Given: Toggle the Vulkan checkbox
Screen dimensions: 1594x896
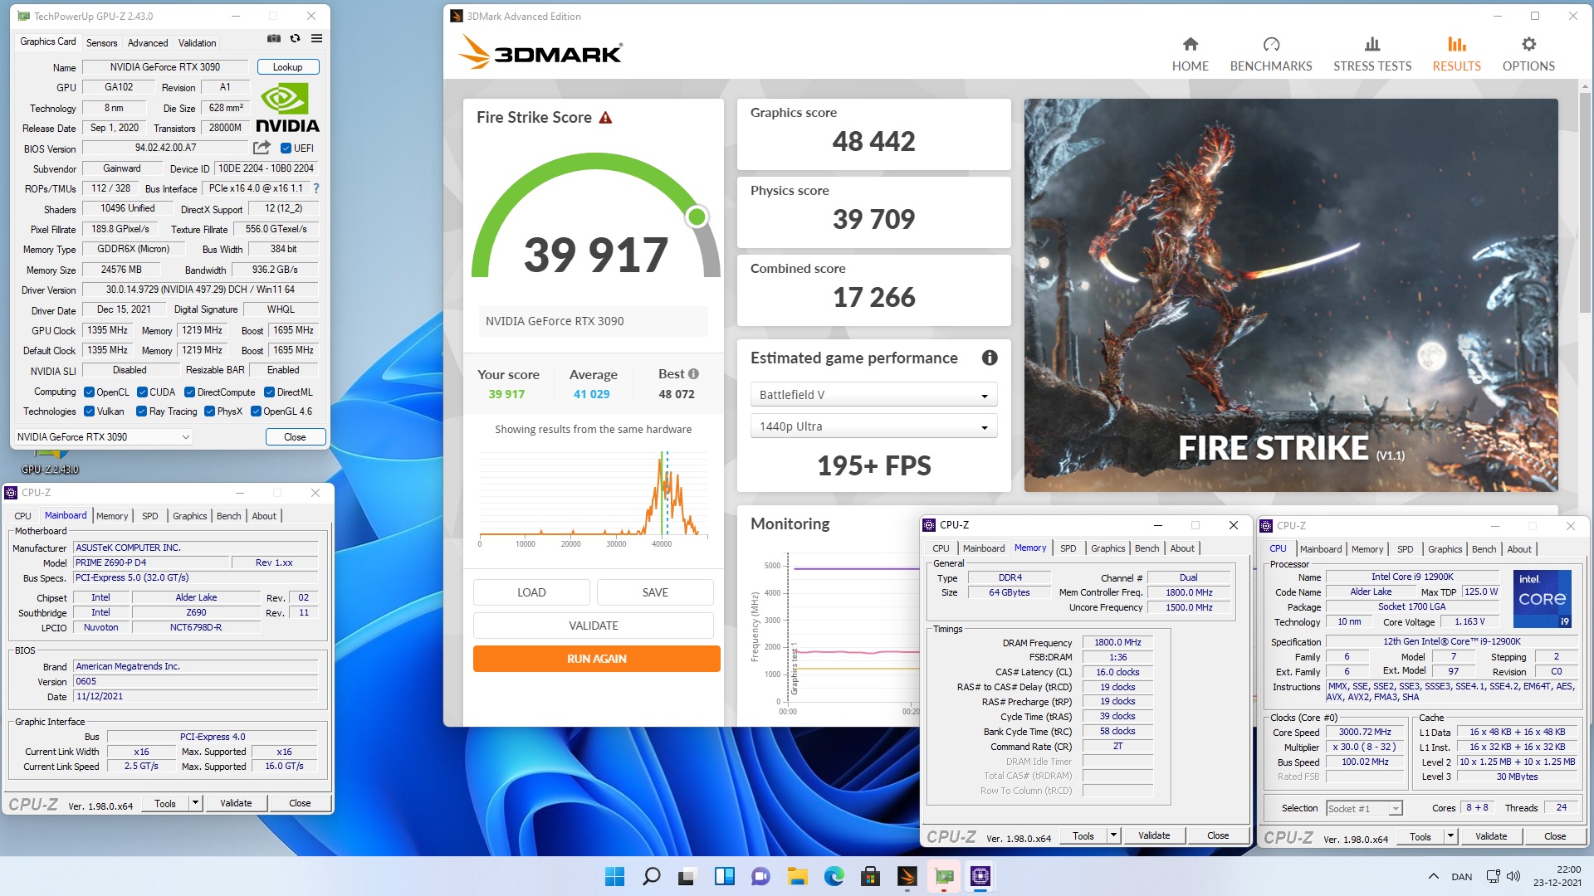Looking at the screenshot, I should pyautogui.click(x=89, y=411).
